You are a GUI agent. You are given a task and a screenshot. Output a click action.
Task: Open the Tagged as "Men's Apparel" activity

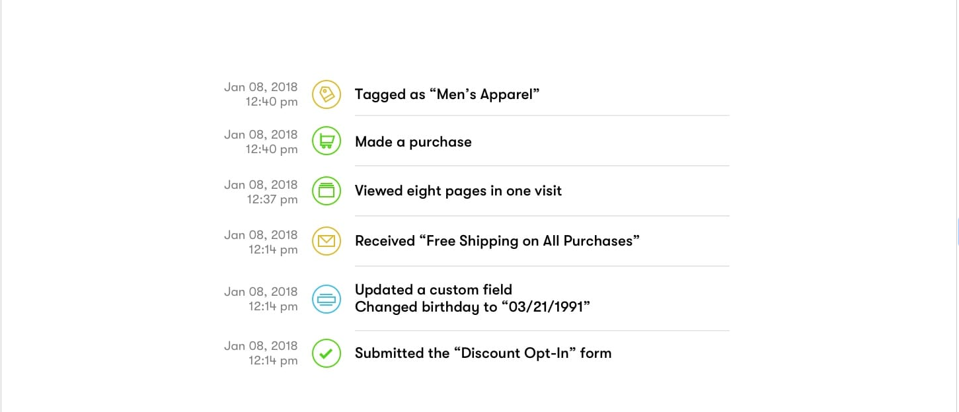click(447, 94)
